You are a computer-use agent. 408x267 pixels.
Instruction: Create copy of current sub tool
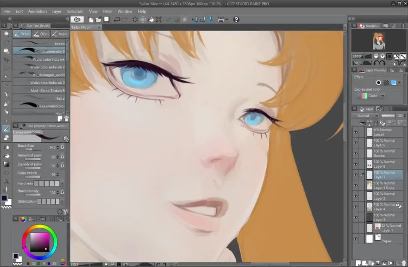[x=60, y=119]
